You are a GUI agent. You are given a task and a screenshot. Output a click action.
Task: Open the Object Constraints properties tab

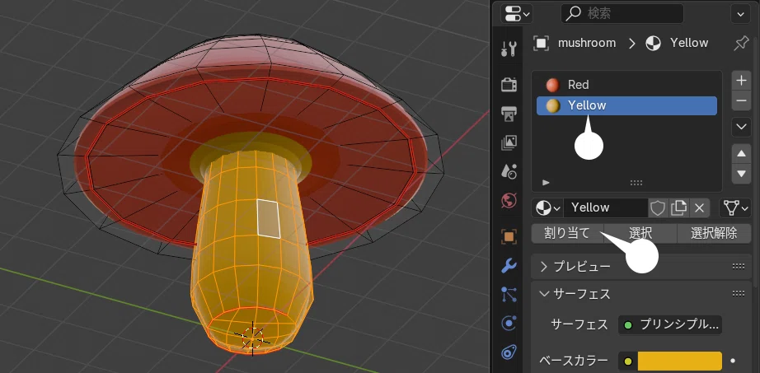(509, 352)
